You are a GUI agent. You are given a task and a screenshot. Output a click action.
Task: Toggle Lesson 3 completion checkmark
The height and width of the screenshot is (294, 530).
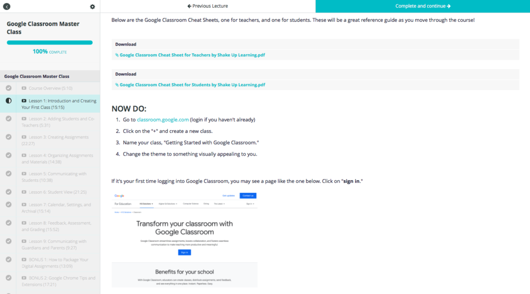(8, 137)
